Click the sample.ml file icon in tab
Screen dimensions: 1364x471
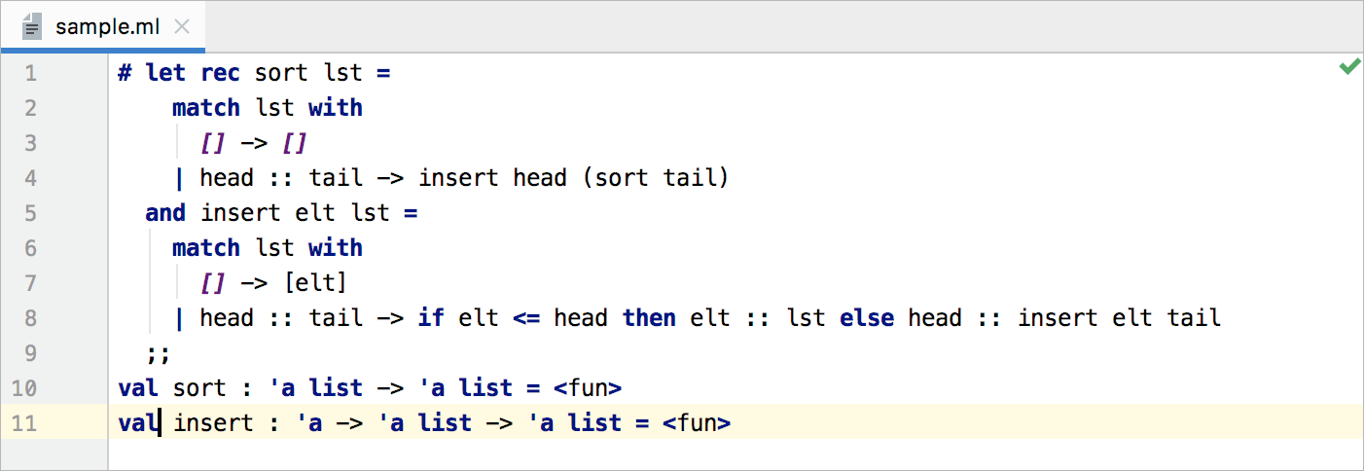[32, 26]
